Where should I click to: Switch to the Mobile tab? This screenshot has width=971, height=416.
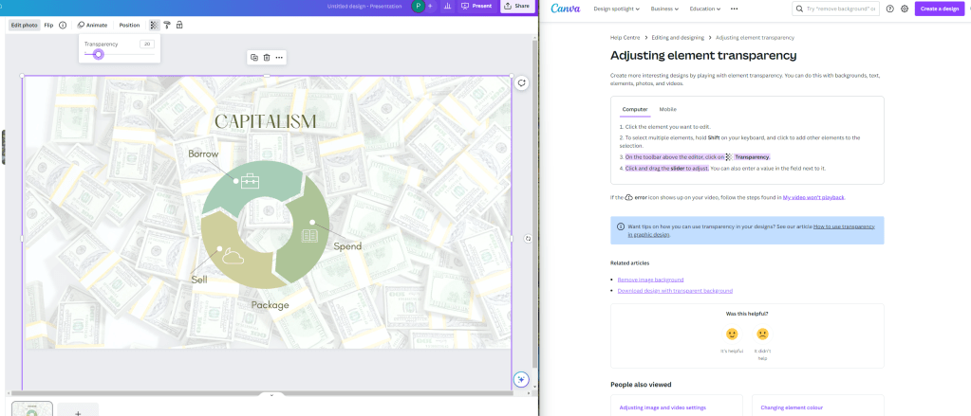click(667, 109)
